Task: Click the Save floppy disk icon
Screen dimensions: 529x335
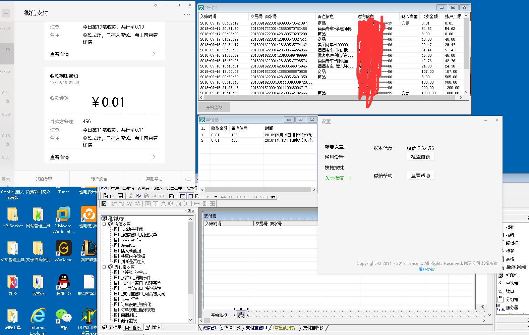Action: tap(120, 196)
